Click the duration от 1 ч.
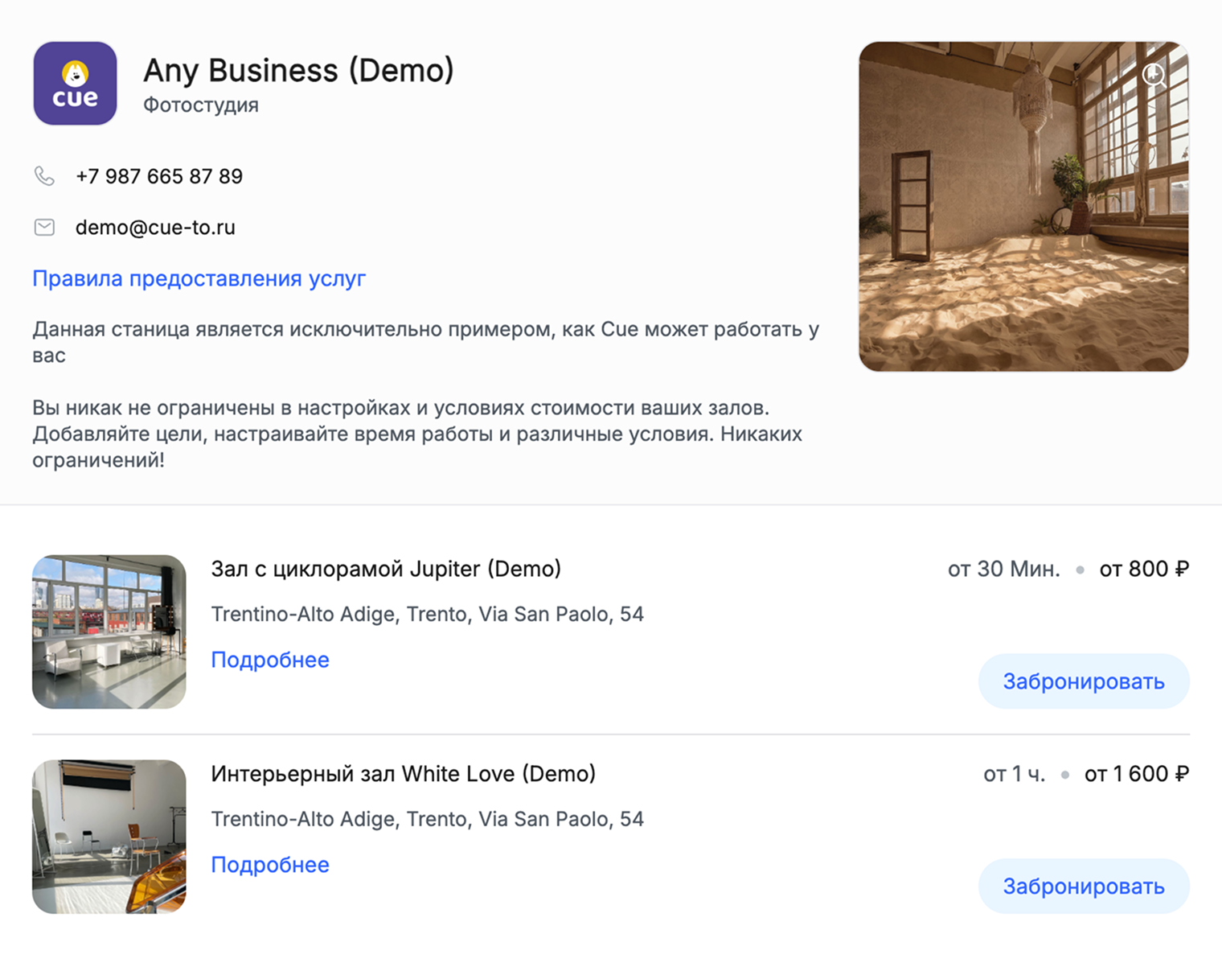 coord(1015,774)
